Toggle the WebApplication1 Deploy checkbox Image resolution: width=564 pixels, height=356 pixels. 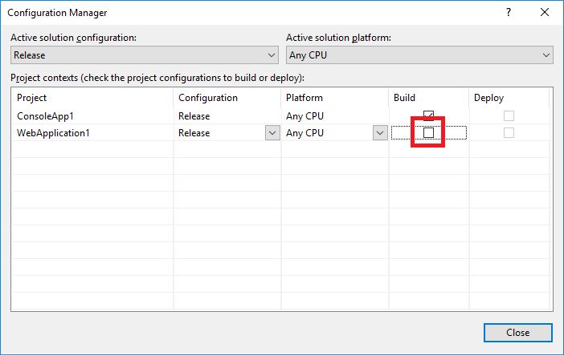(x=509, y=133)
